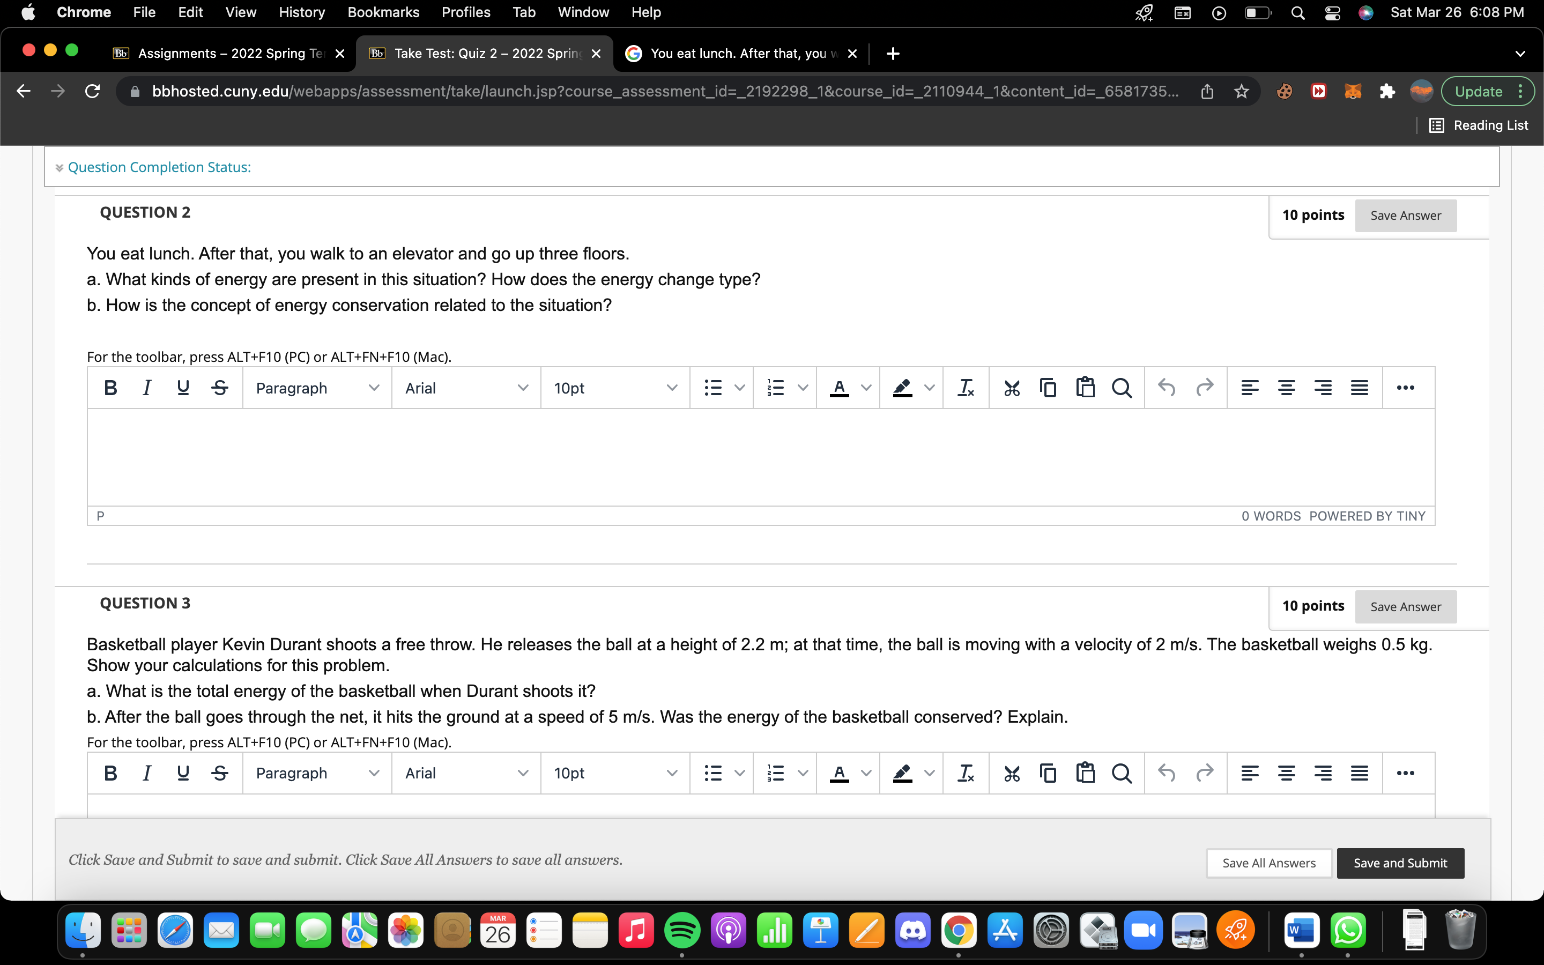Click Clear Formatting icon in Question 2 toolbar
Image resolution: width=1544 pixels, height=965 pixels.
(966, 388)
